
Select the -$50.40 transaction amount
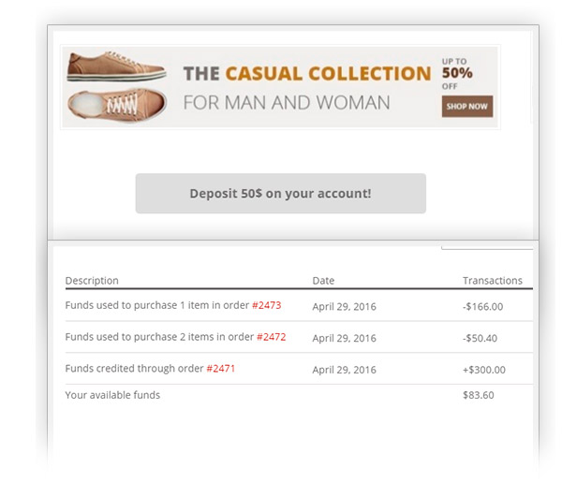[x=481, y=338]
